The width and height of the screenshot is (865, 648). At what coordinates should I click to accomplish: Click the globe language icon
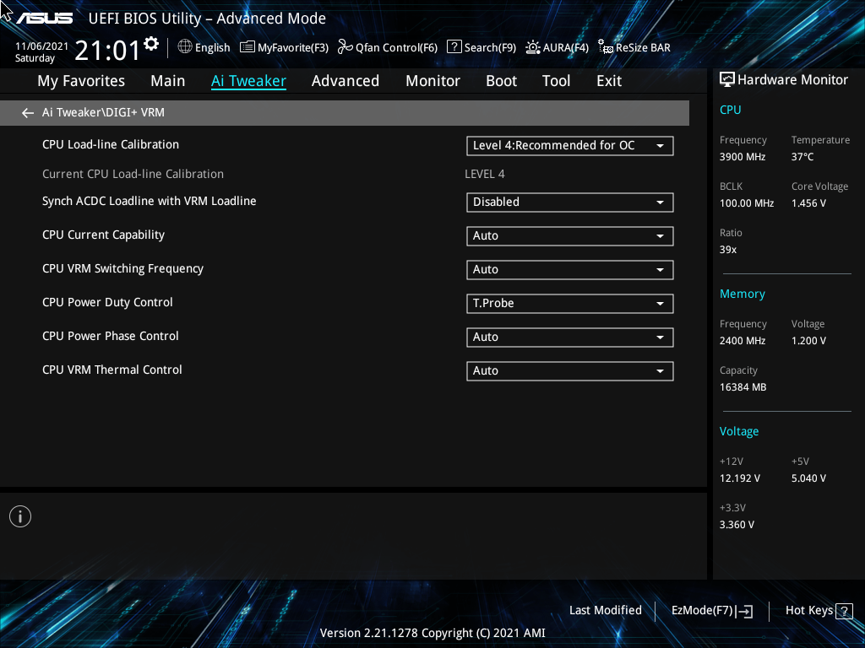tap(185, 47)
